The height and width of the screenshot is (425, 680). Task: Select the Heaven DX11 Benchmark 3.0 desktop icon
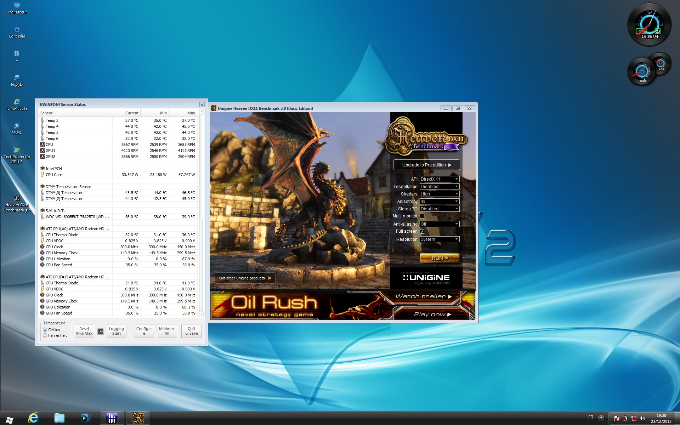[17, 204]
